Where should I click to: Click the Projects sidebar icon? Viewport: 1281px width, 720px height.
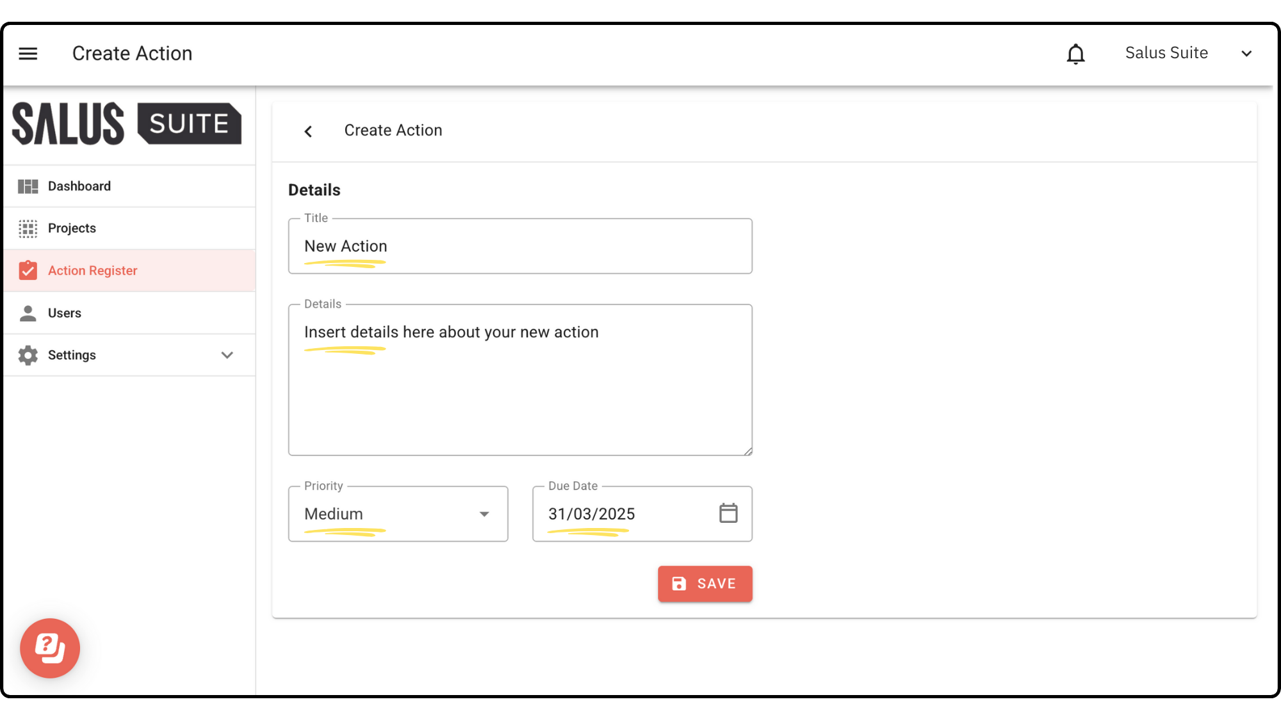[28, 228]
